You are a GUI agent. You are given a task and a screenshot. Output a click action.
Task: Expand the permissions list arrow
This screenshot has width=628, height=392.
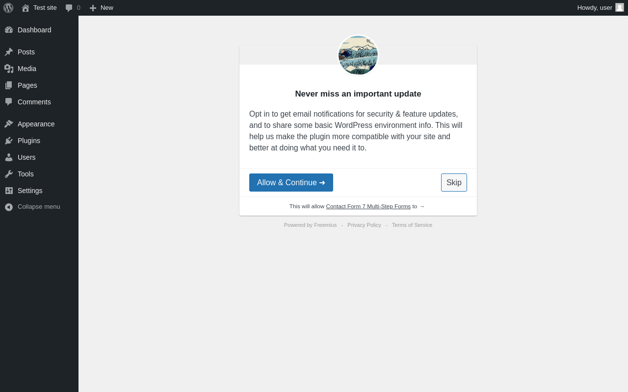point(422,206)
